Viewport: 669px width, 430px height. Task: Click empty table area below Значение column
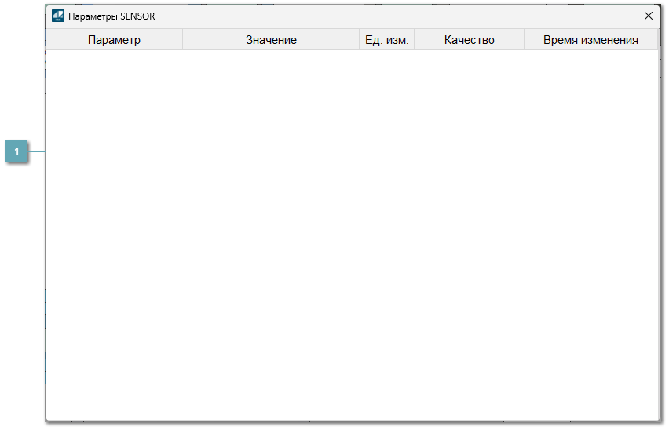pyautogui.click(x=271, y=235)
